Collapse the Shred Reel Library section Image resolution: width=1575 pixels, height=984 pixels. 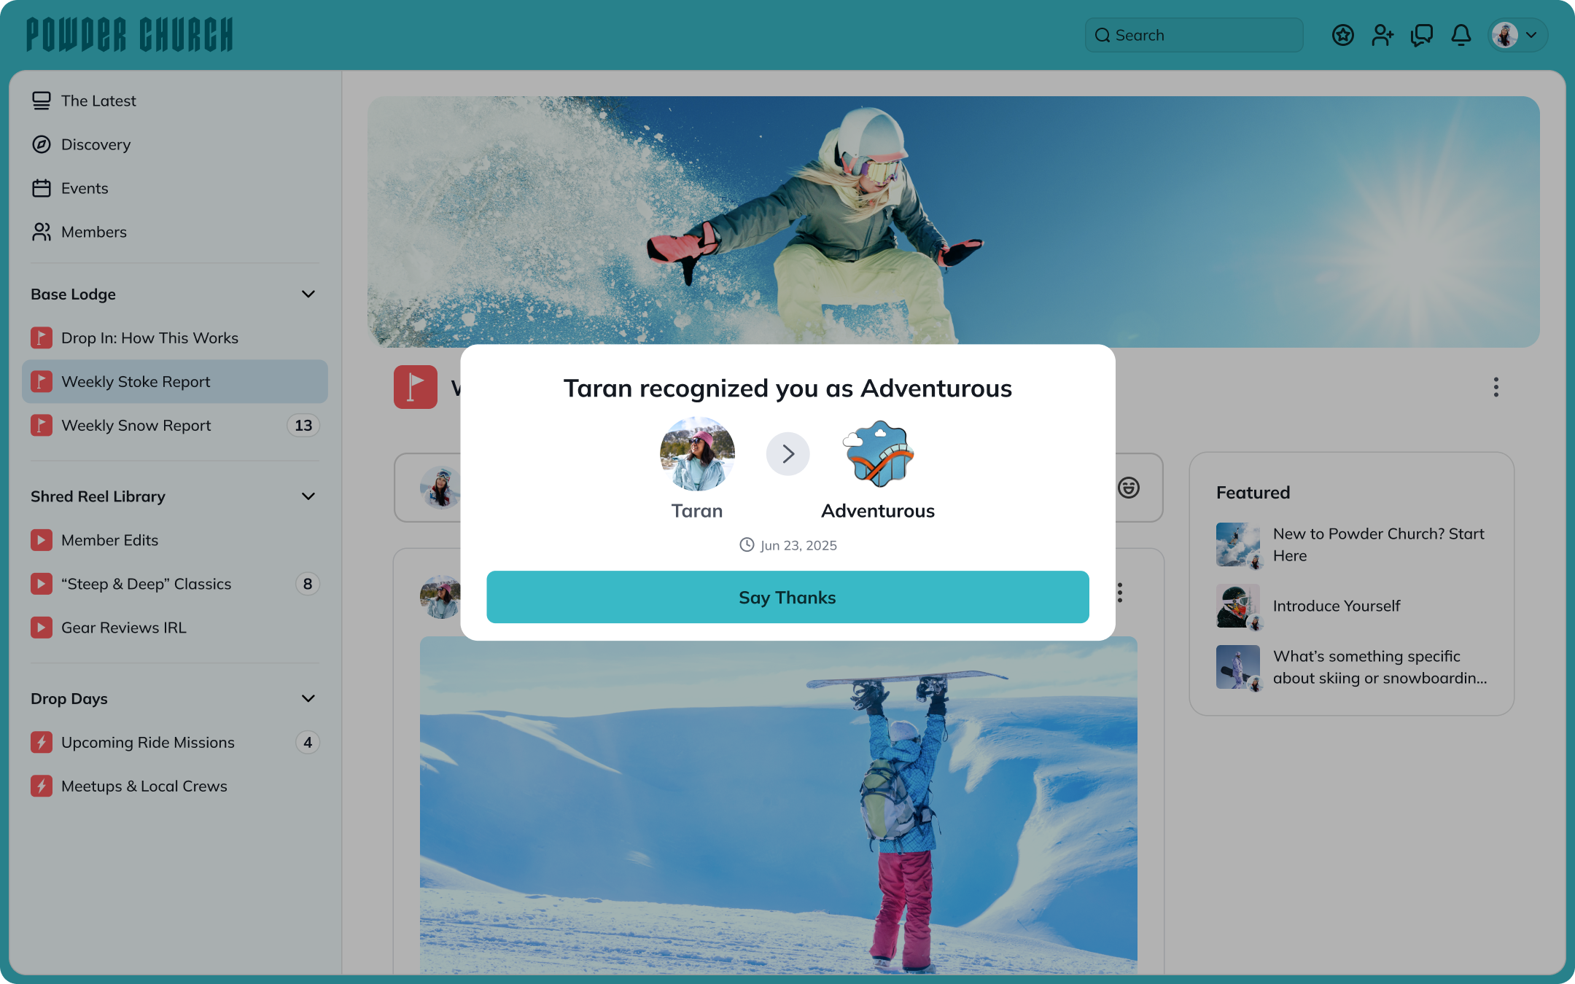point(308,496)
